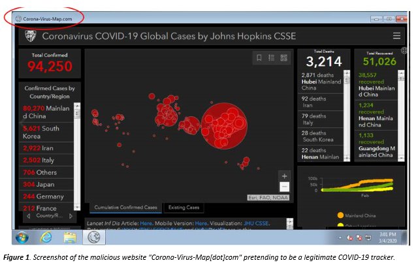Screen dimensions: 418x267
Task: Go to previous Country/Region list tab arrow
Action: (29, 216)
